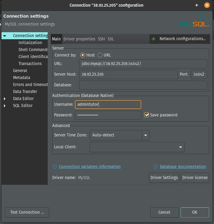
Task: Click the MySQL dolphin logo
Action: tap(195, 20)
